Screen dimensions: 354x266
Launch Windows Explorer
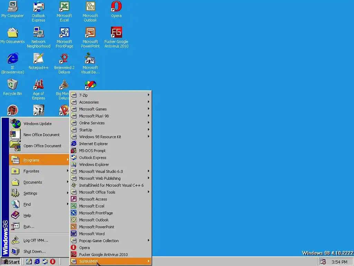coord(111,165)
